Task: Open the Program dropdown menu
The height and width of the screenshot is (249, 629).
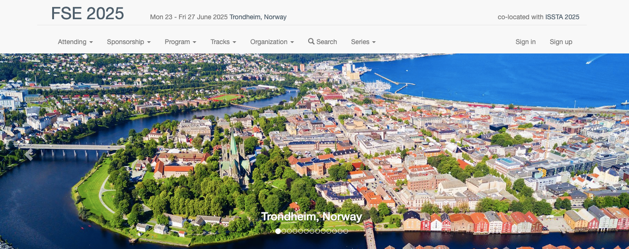Action: (180, 42)
